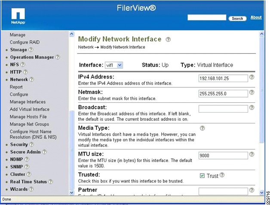
Task: Expand the NDMP menu section
Action: pyautogui.click(x=16, y=159)
